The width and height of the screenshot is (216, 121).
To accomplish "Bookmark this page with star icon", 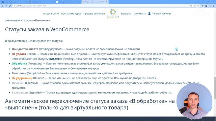I will click(x=198, y=6).
